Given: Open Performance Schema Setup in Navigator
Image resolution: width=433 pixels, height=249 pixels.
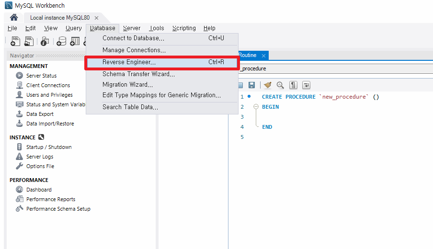Looking at the screenshot, I should coord(58,209).
